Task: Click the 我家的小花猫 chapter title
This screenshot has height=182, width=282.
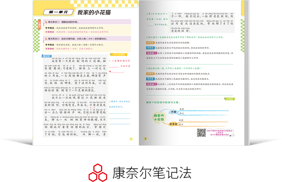Action: click(94, 12)
